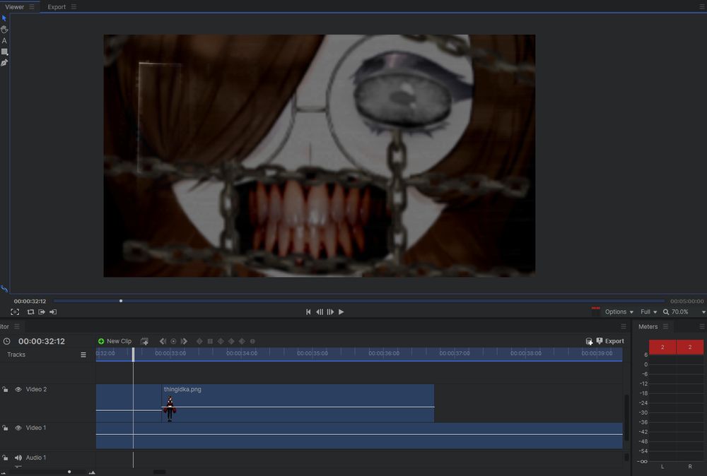707x476 pixels.
Task: Click the 00:00:36:00 mark on the timeline ruler
Action: coord(384,354)
